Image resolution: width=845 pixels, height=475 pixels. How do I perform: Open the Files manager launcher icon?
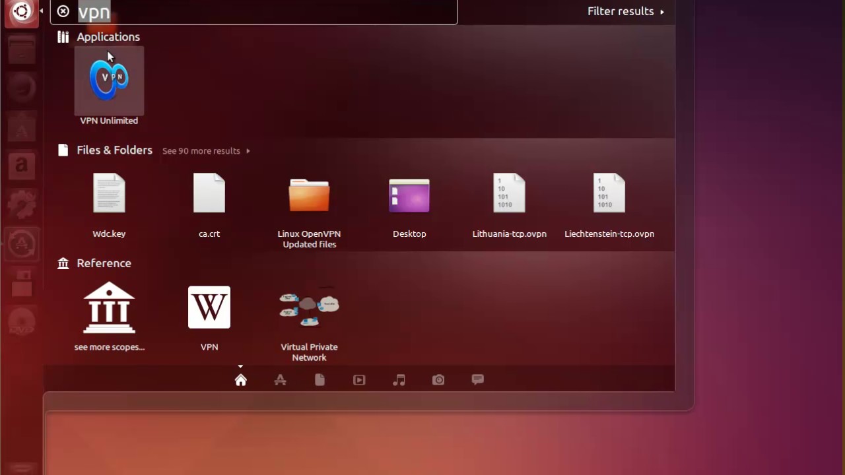point(22,50)
